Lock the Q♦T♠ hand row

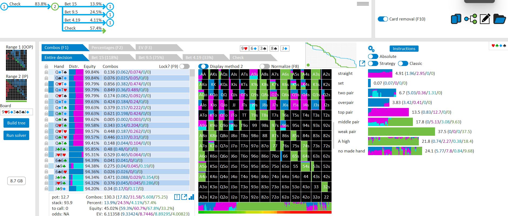46,72
